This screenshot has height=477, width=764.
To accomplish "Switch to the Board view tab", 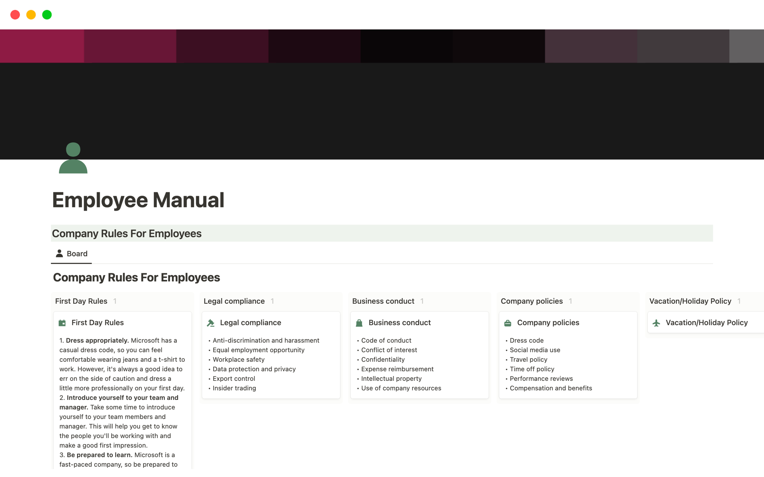I will click(77, 253).
